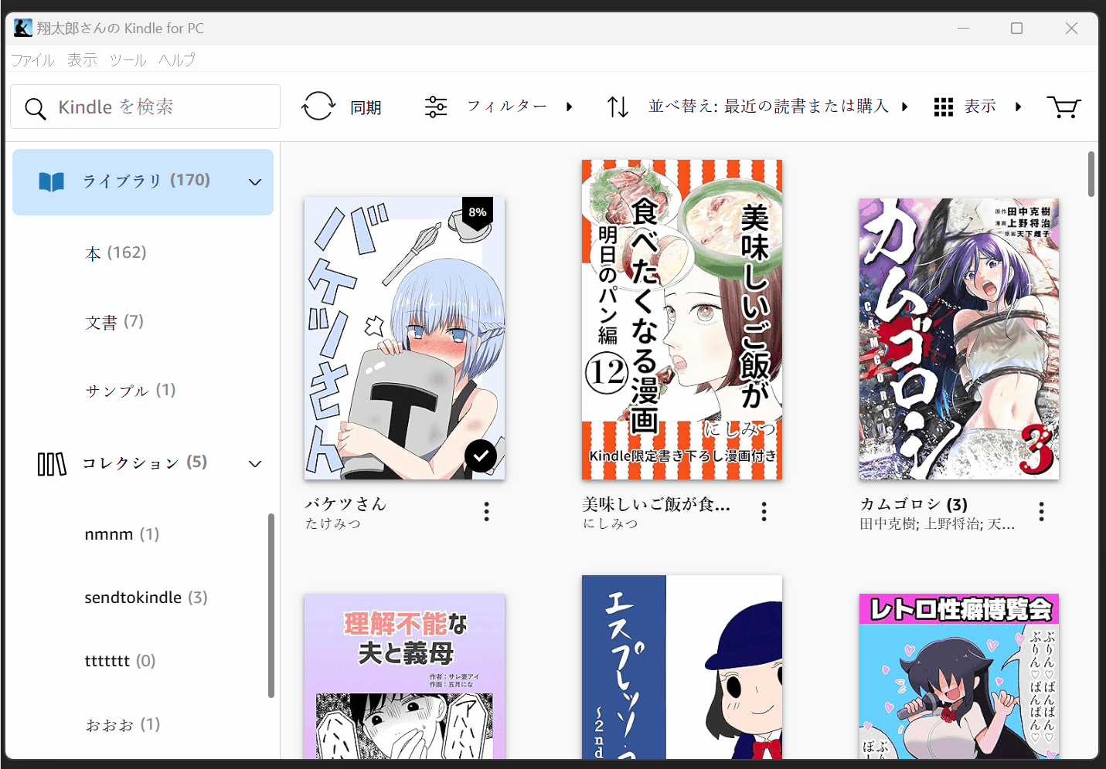Open the 文書 (7) library section
This screenshot has width=1106, height=769.
[x=114, y=322]
